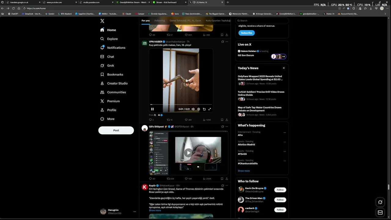Open Grok in the sidebar
391x220 pixels.
click(107, 65)
